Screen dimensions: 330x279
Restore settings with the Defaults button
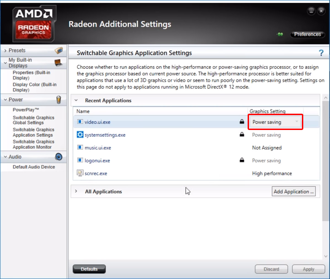coord(89,269)
